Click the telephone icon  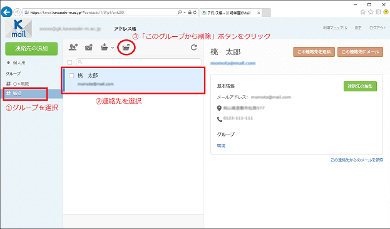point(219,120)
